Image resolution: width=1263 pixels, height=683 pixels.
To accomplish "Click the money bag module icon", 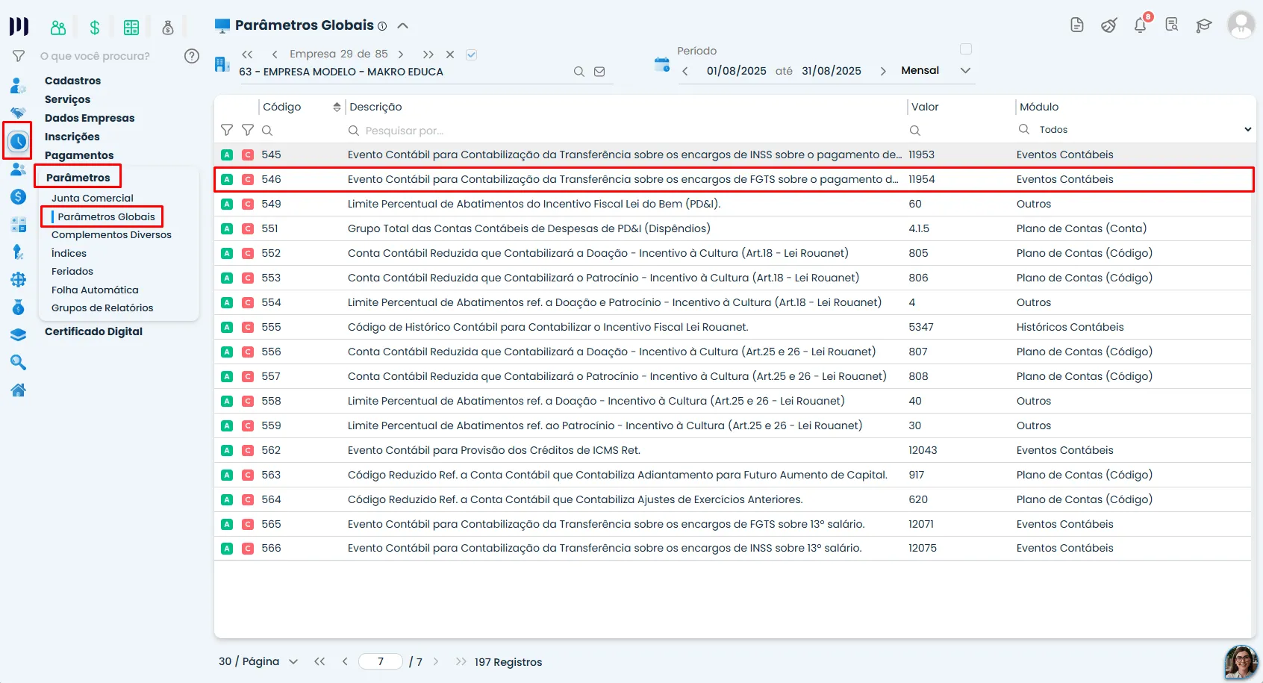I will (x=168, y=28).
